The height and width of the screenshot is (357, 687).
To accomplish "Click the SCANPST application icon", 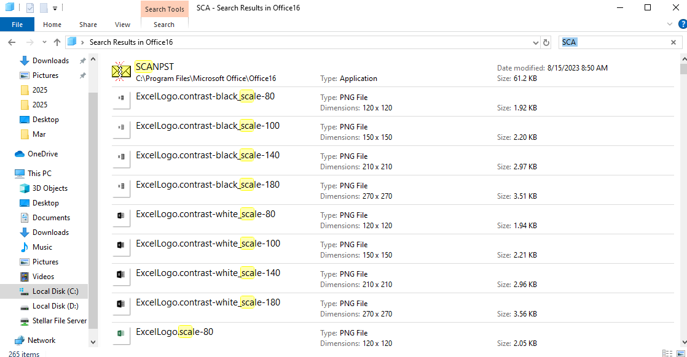I will coord(120,70).
